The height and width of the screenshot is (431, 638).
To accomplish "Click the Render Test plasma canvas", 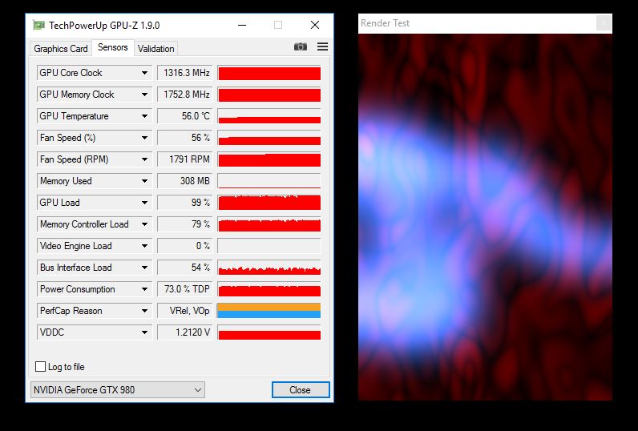I will point(484,216).
